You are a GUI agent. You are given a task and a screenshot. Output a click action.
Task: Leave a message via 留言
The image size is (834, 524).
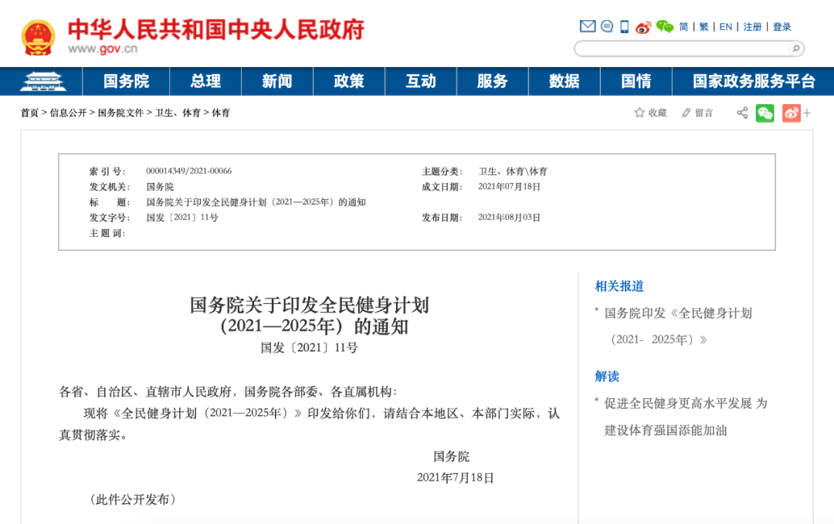[697, 113]
